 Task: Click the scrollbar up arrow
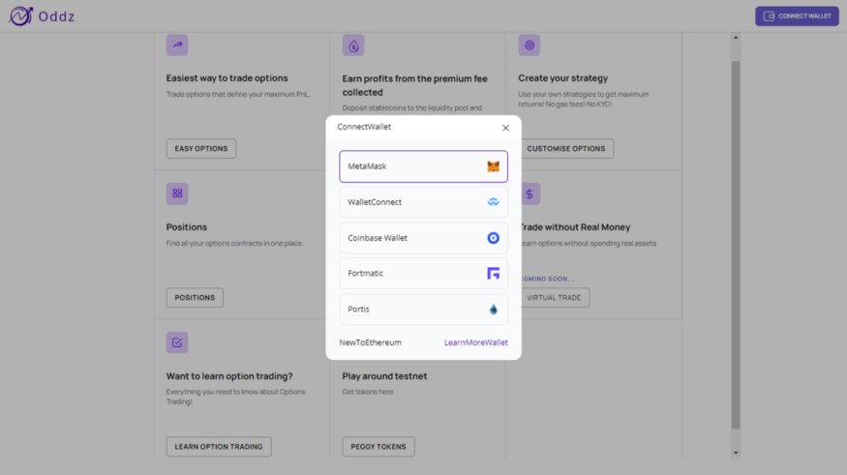click(x=736, y=38)
